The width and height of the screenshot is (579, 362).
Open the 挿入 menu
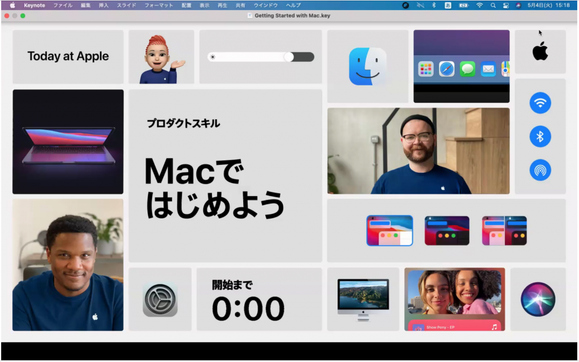(103, 5)
